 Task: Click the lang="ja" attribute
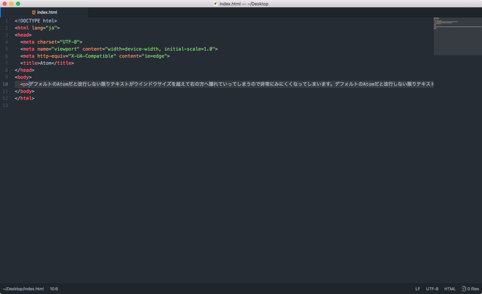coord(45,28)
